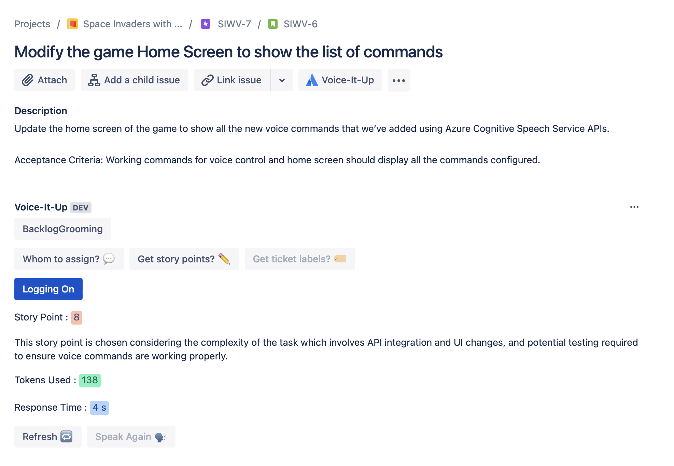
Task: Click the Refresh arrows icon button
Action: [48, 437]
